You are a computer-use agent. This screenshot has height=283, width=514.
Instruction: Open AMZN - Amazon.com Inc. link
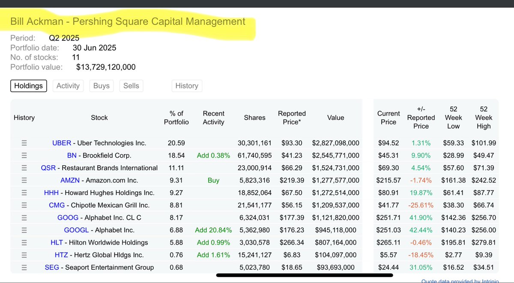[99, 180]
